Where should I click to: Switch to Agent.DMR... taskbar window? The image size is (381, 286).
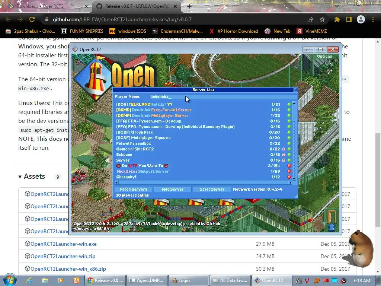[147, 280]
